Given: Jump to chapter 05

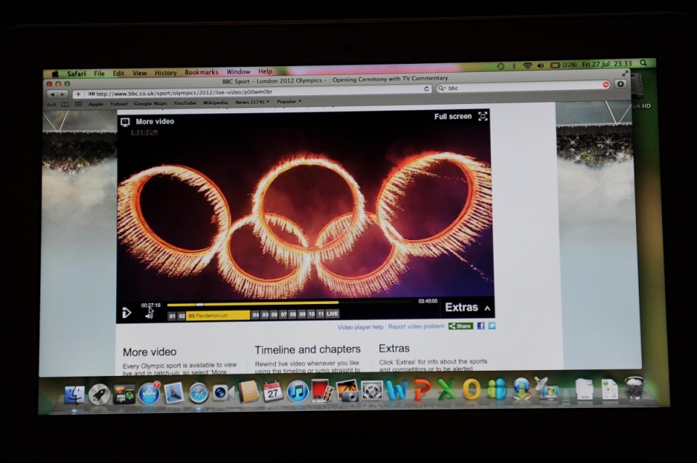Looking at the screenshot, I should click(x=265, y=314).
